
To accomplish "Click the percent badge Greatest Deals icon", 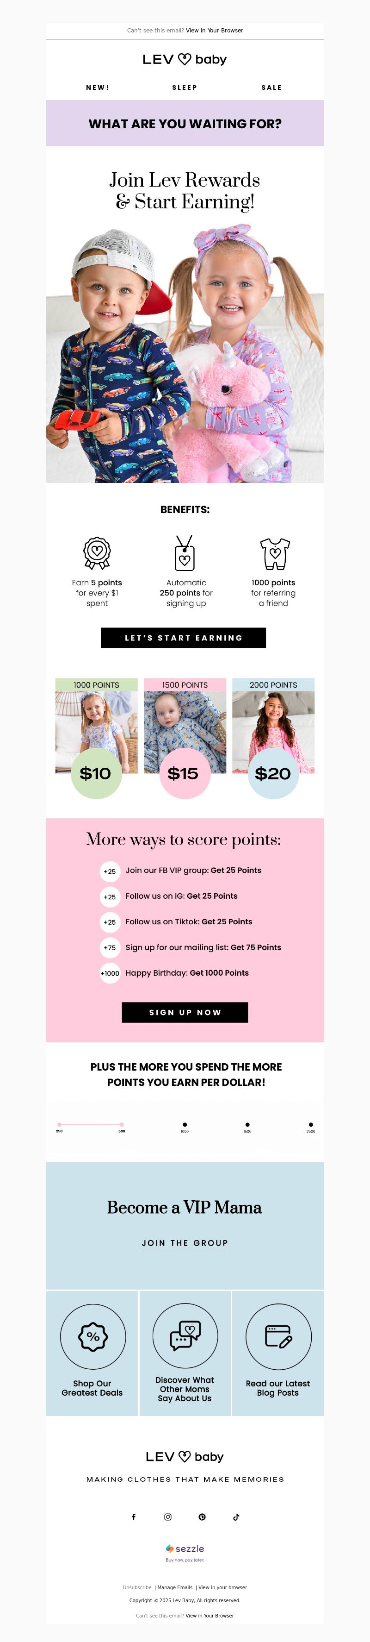I will pyautogui.click(x=93, y=1337).
